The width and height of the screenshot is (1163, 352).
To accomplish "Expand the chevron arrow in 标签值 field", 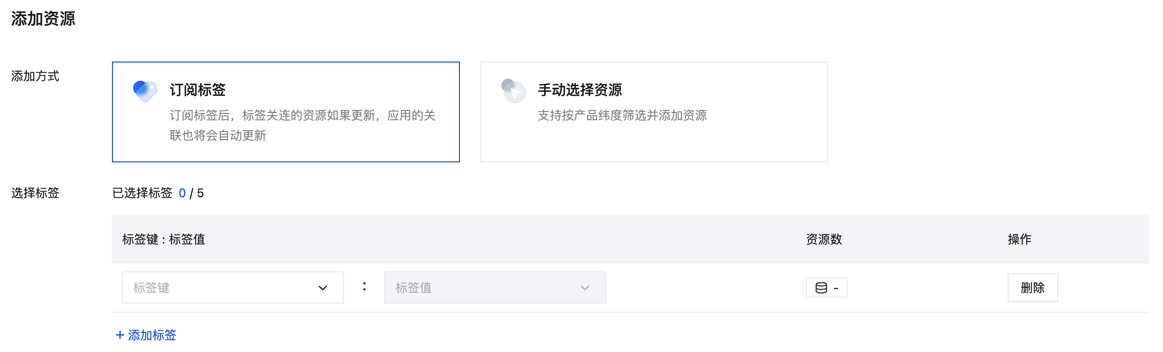I will point(585,288).
